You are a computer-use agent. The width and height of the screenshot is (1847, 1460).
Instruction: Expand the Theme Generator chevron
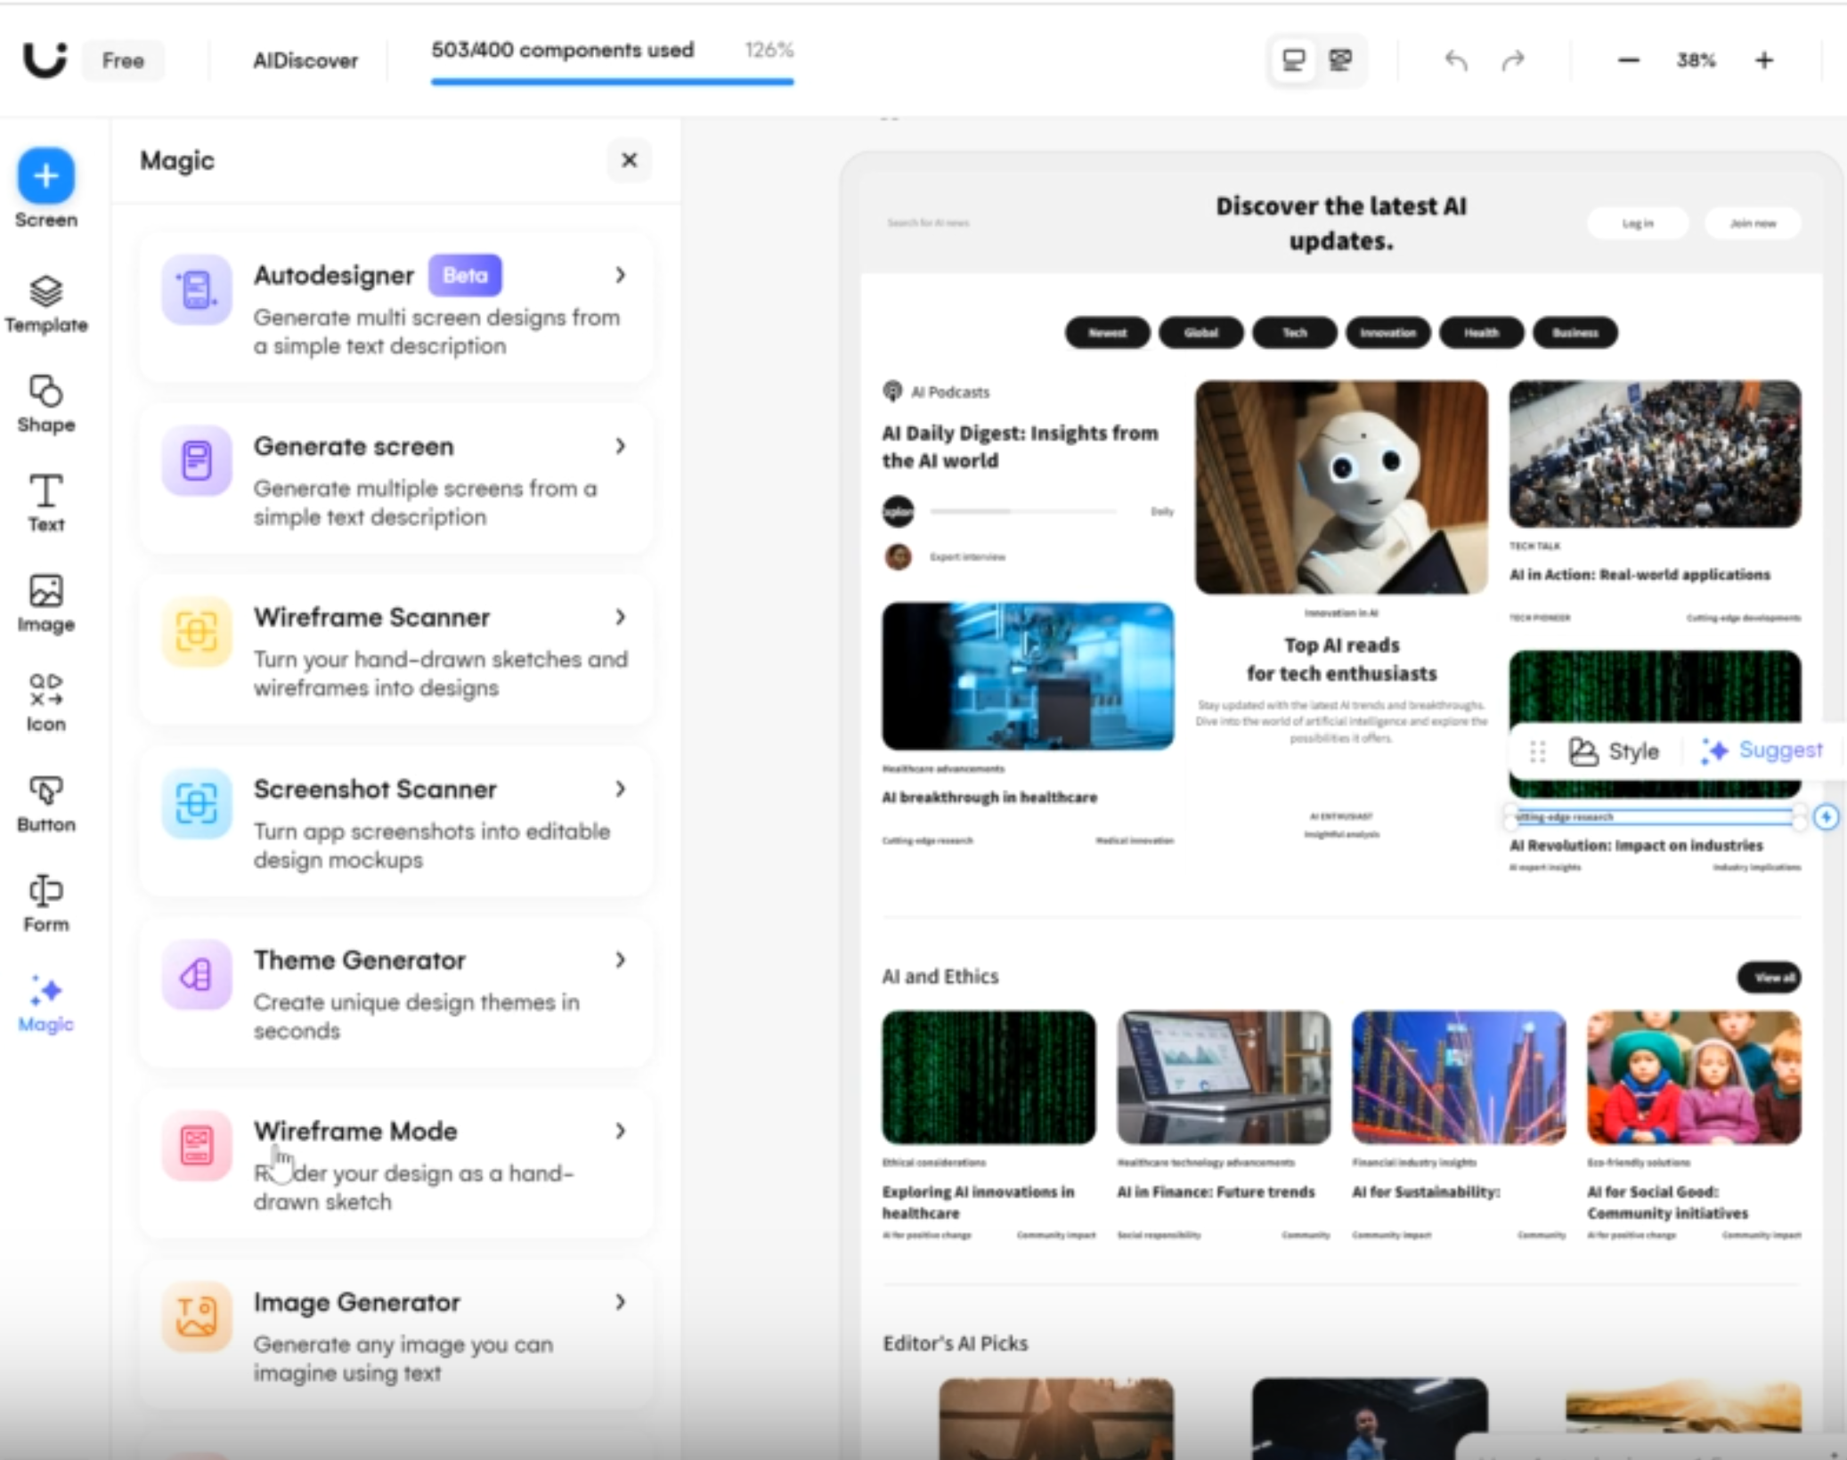pos(621,960)
